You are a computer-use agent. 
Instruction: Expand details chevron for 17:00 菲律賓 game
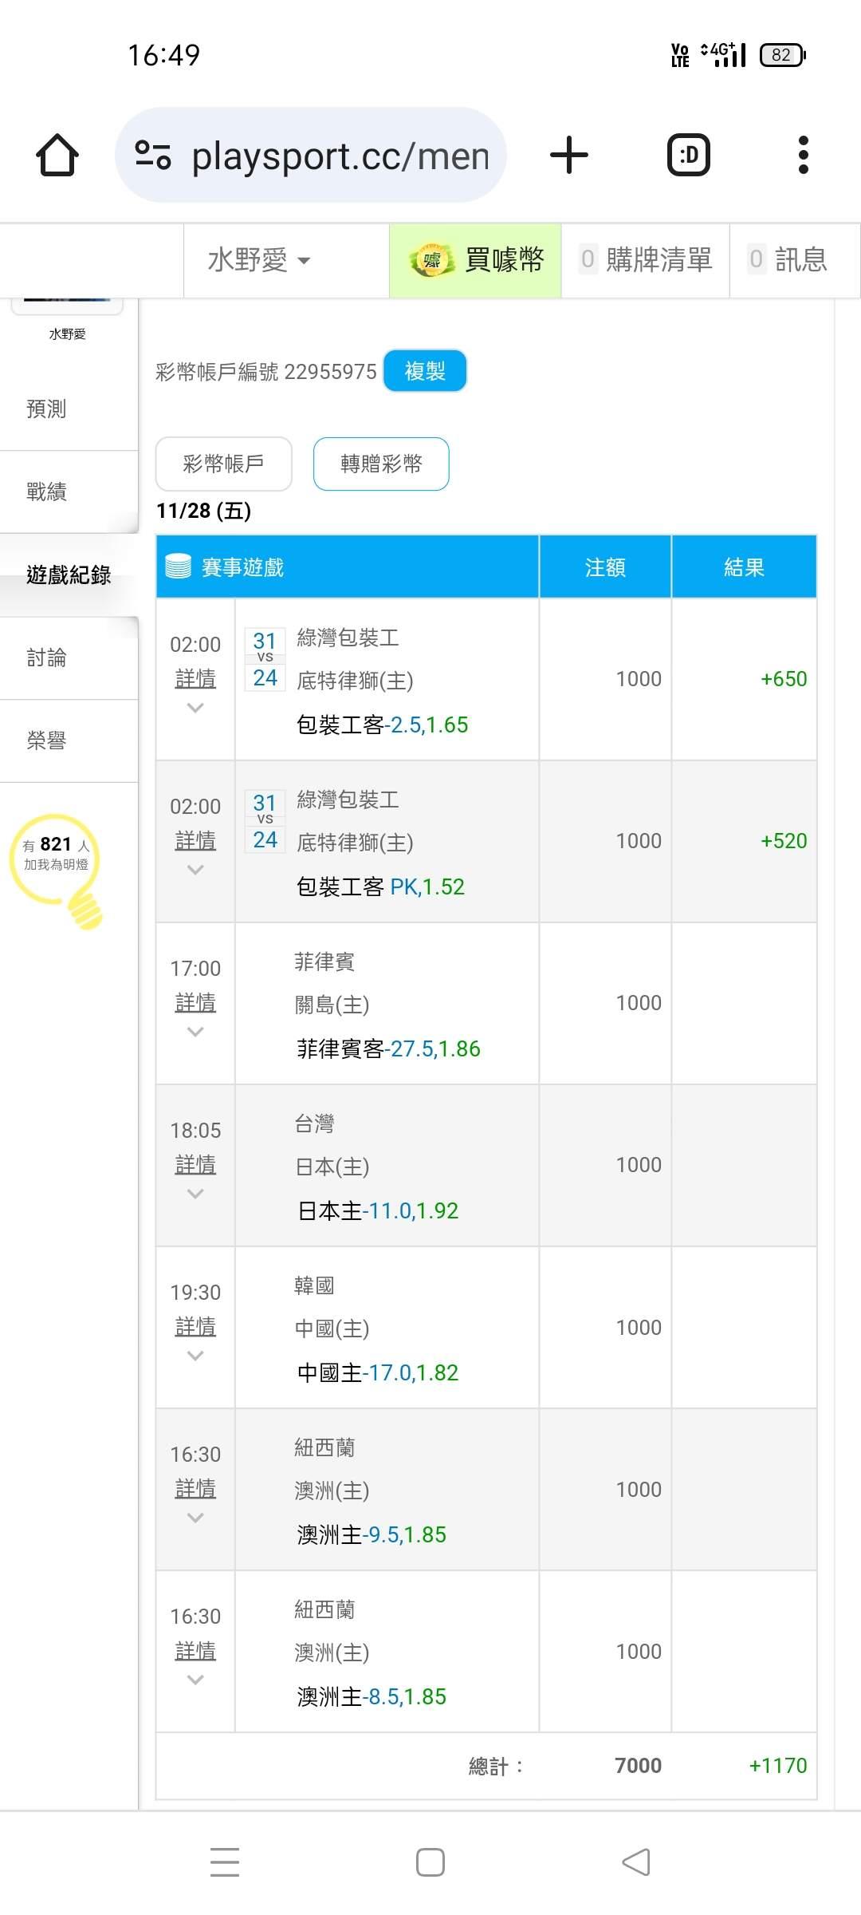[195, 1032]
